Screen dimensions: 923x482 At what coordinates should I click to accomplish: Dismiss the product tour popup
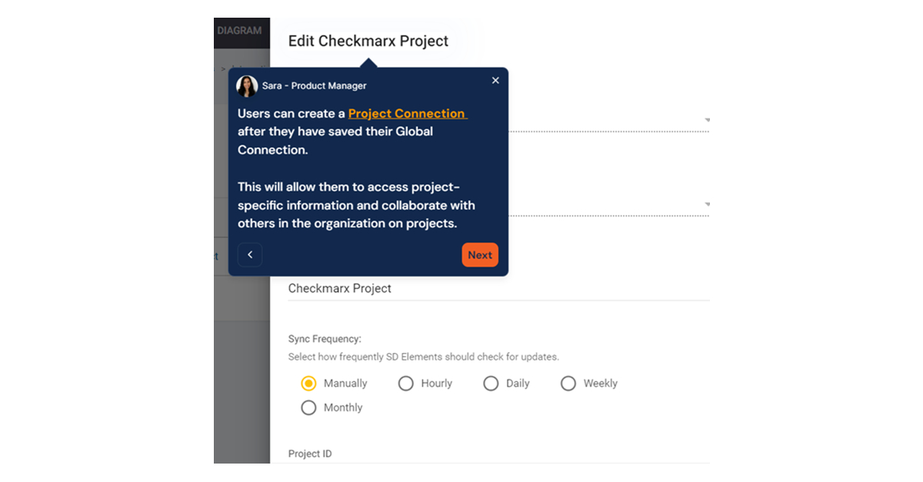tap(495, 80)
